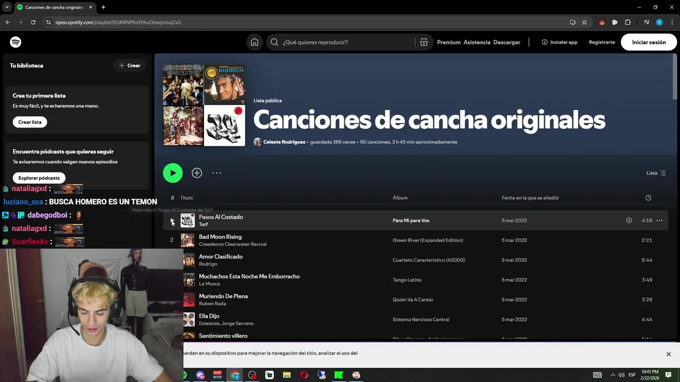
Task: Add Pasos Al Costado to liked songs
Action: (629, 220)
